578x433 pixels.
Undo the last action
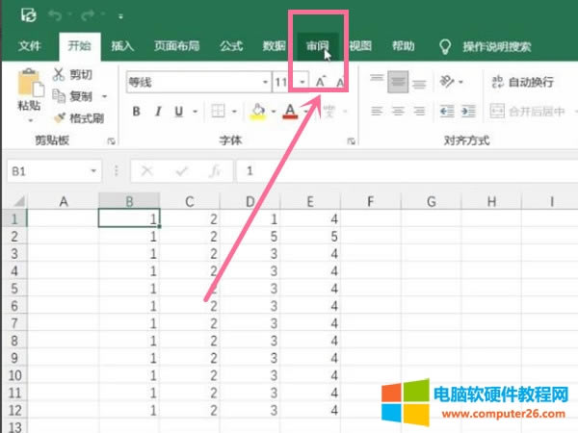point(55,15)
